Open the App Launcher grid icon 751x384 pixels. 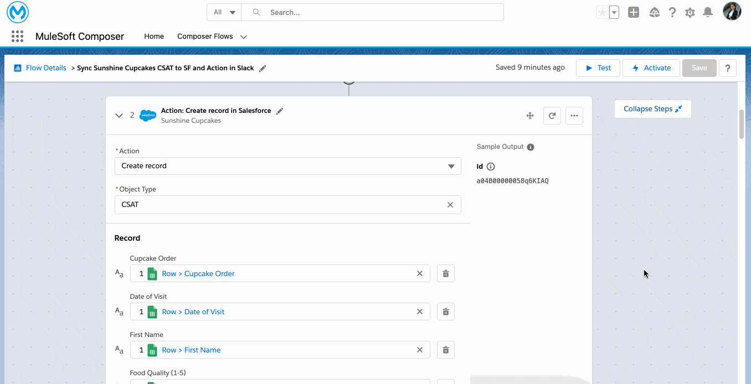(17, 37)
